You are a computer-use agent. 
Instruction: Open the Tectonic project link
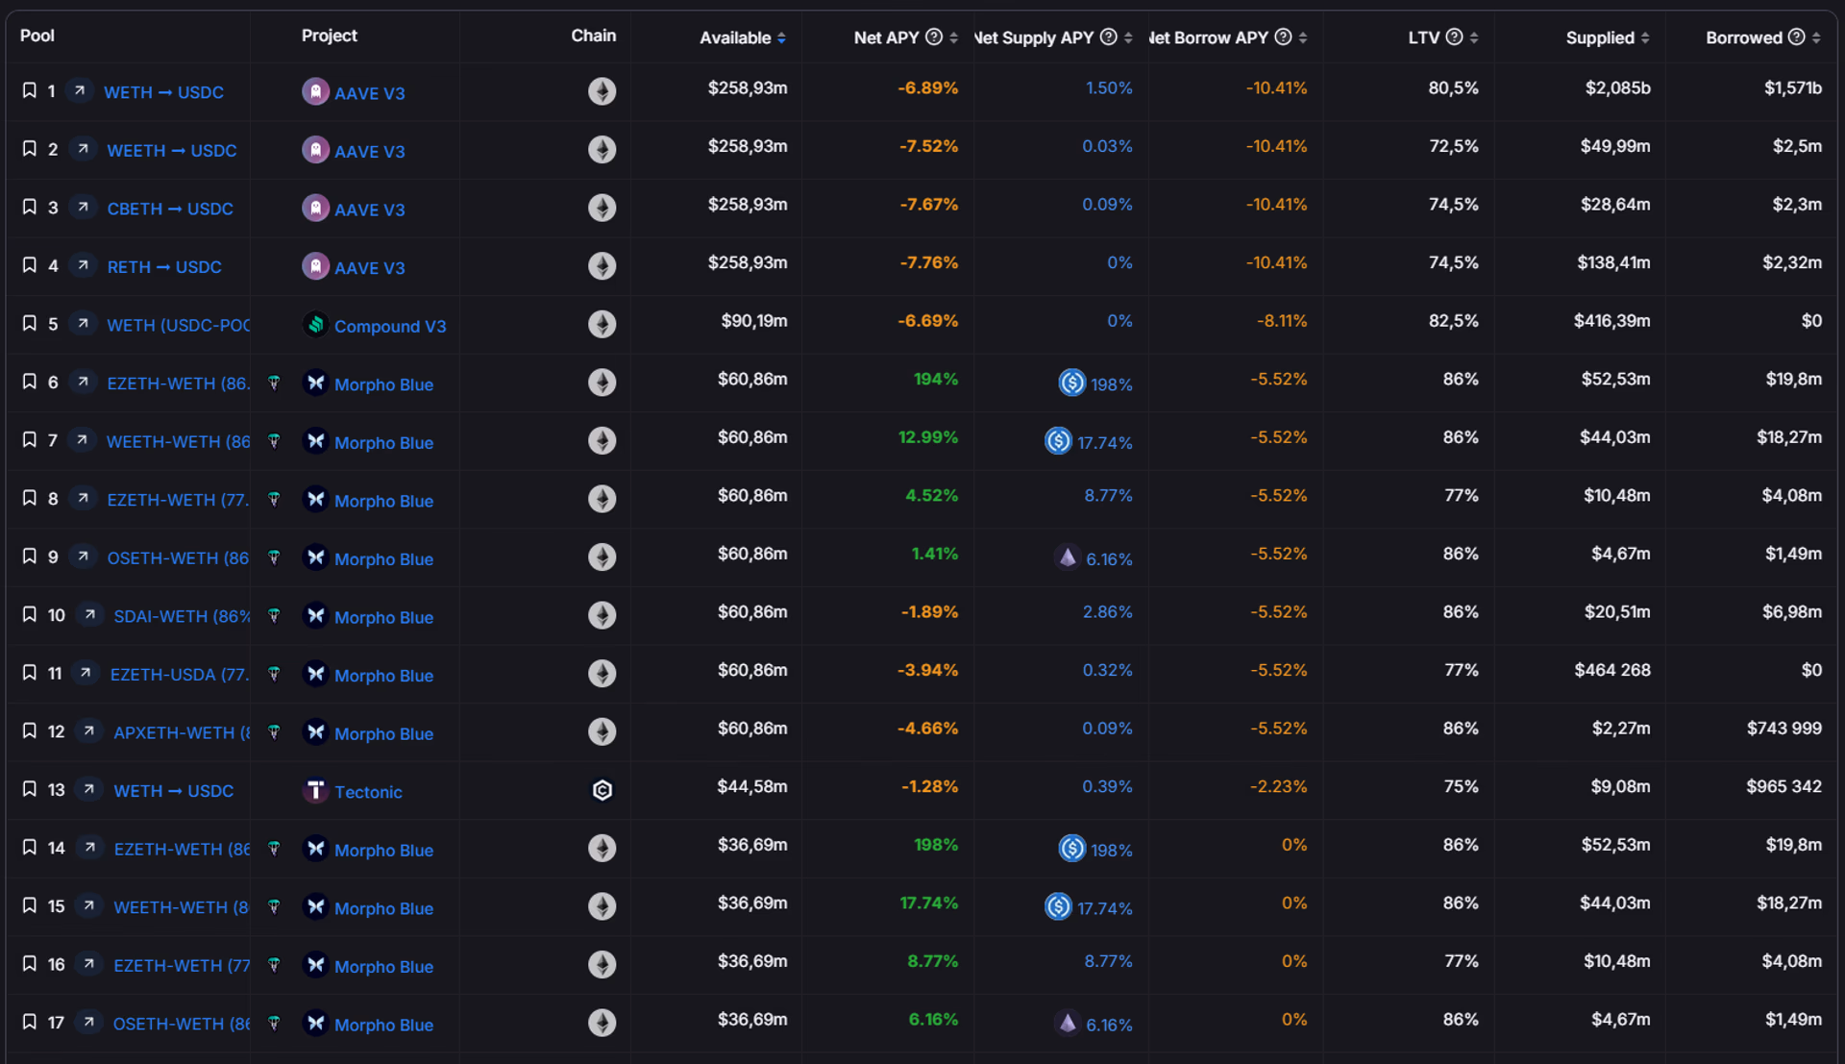[x=368, y=792]
